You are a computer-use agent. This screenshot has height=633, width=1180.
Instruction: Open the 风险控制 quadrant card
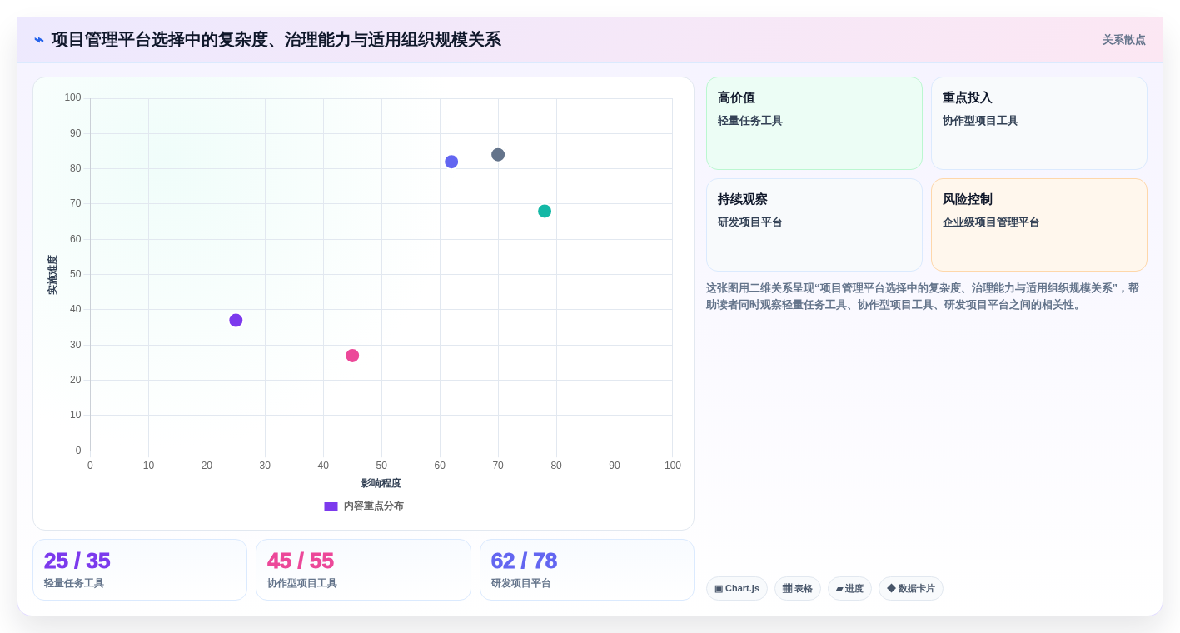click(1039, 225)
